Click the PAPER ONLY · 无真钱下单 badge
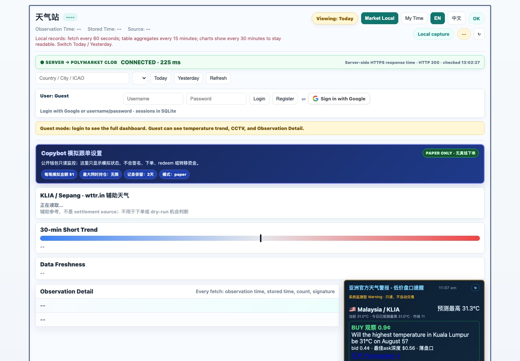 click(x=451, y=153)
